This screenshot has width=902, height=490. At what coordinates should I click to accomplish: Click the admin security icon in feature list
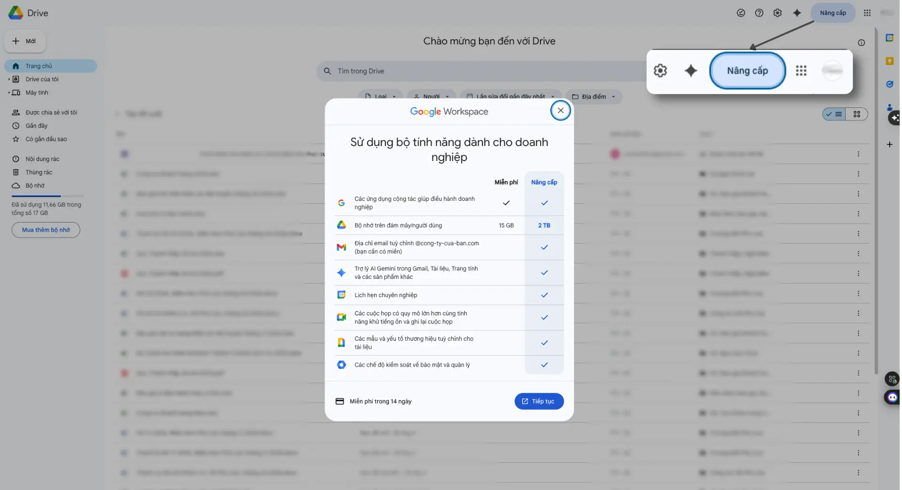click(x=342, y=366)
